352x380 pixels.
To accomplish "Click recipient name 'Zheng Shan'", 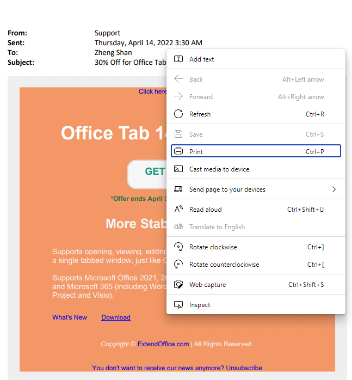I will coord(113,52).
